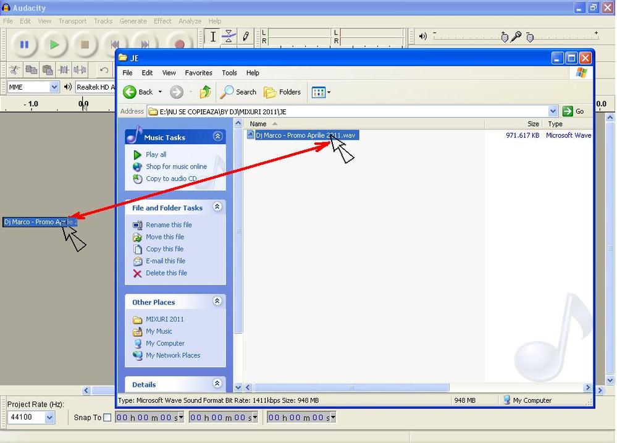Open Audacity's Generate menu
This screenshot has height=443, width=617.
[133, 21]
